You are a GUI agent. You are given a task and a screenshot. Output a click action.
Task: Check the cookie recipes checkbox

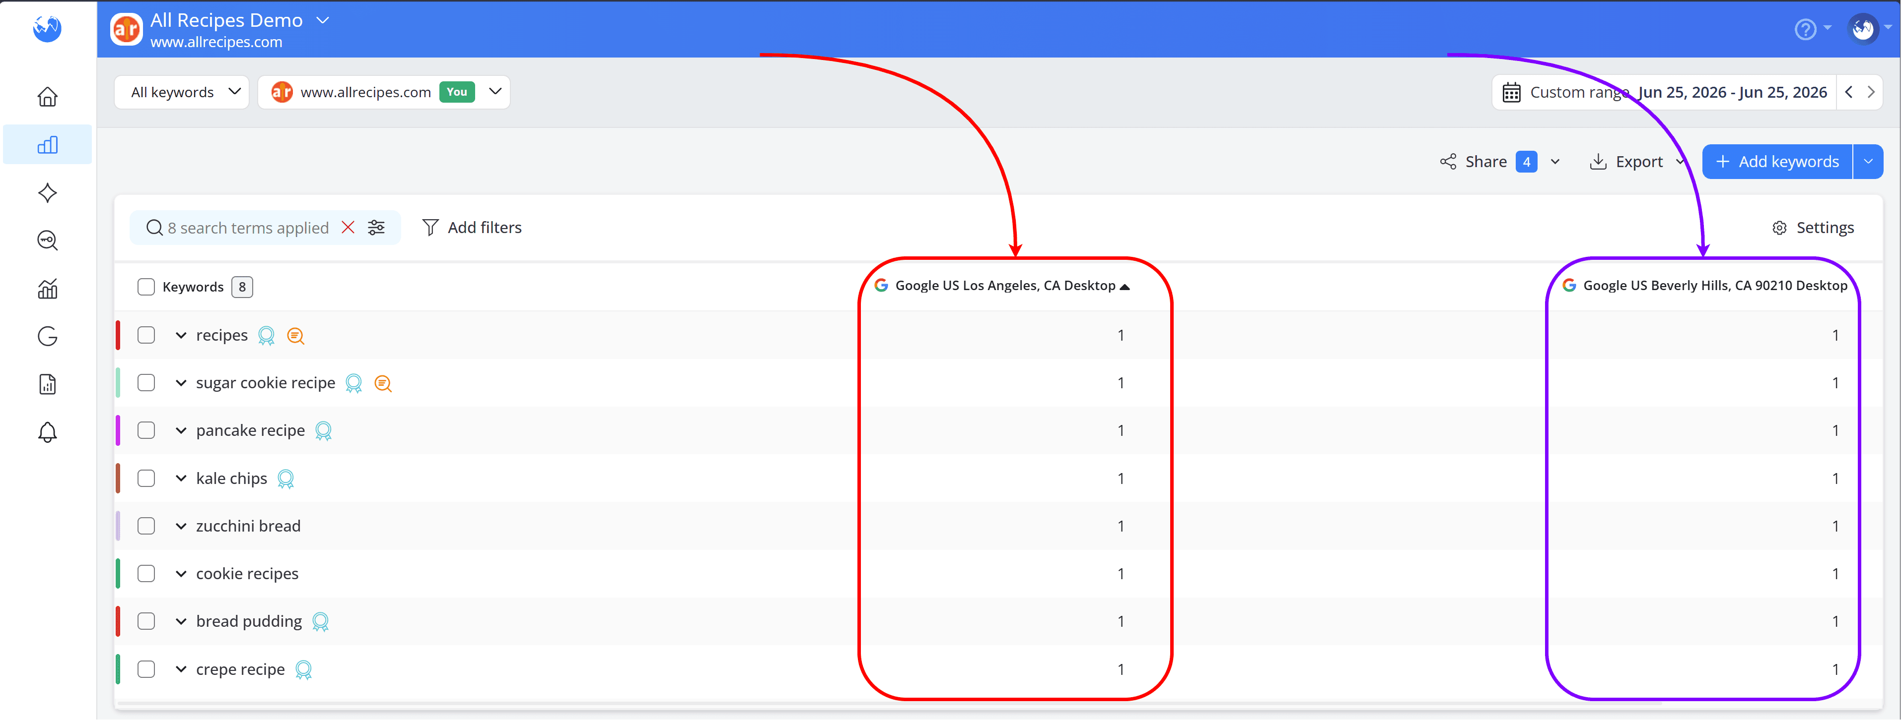[x=146, y=573]
